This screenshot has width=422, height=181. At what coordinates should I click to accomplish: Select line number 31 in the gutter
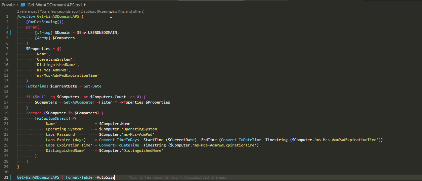(x=6, y=177)
